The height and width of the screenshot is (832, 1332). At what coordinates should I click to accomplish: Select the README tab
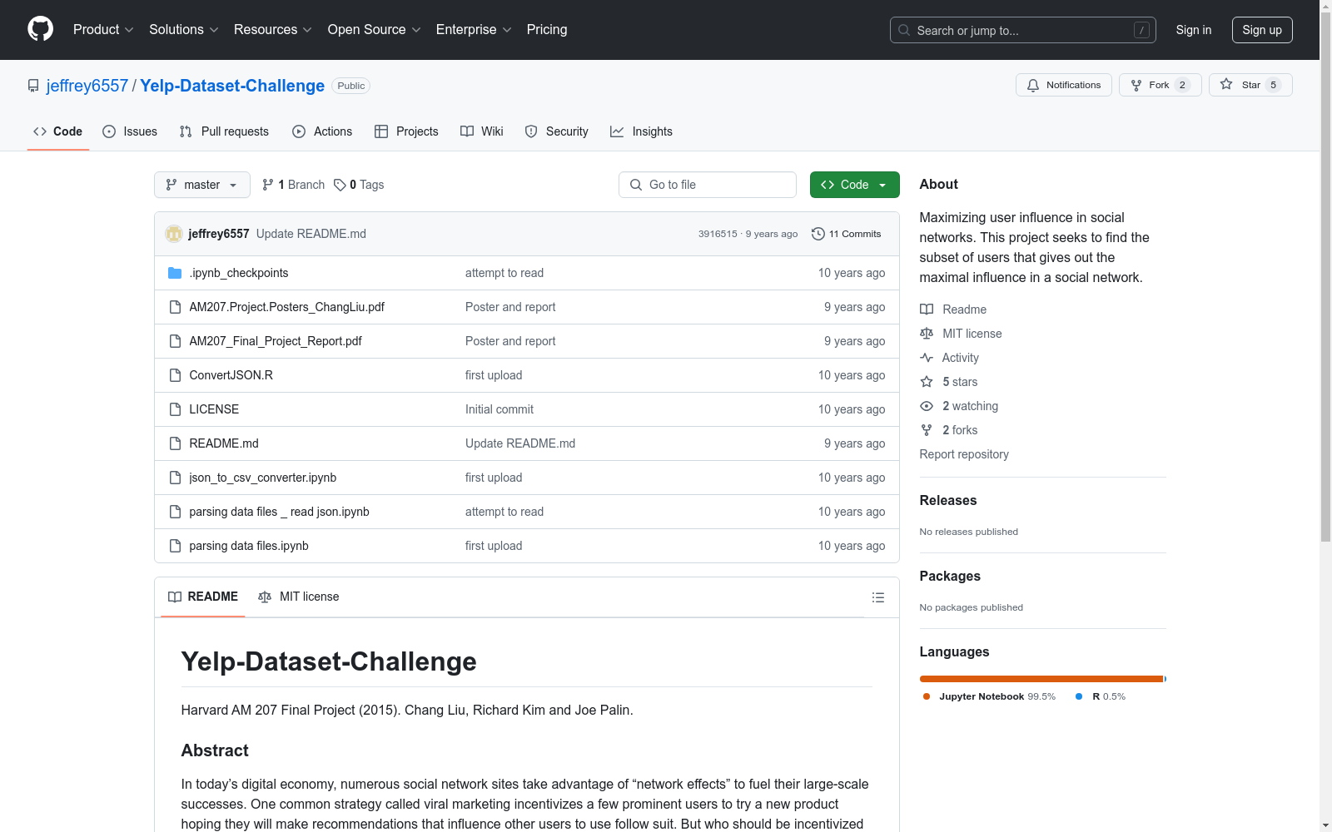[x=203, y=597]
